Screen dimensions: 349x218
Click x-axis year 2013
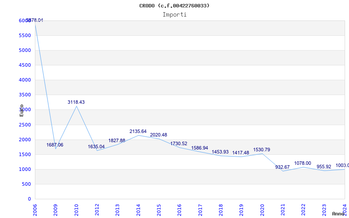click(x=117, y=210)
